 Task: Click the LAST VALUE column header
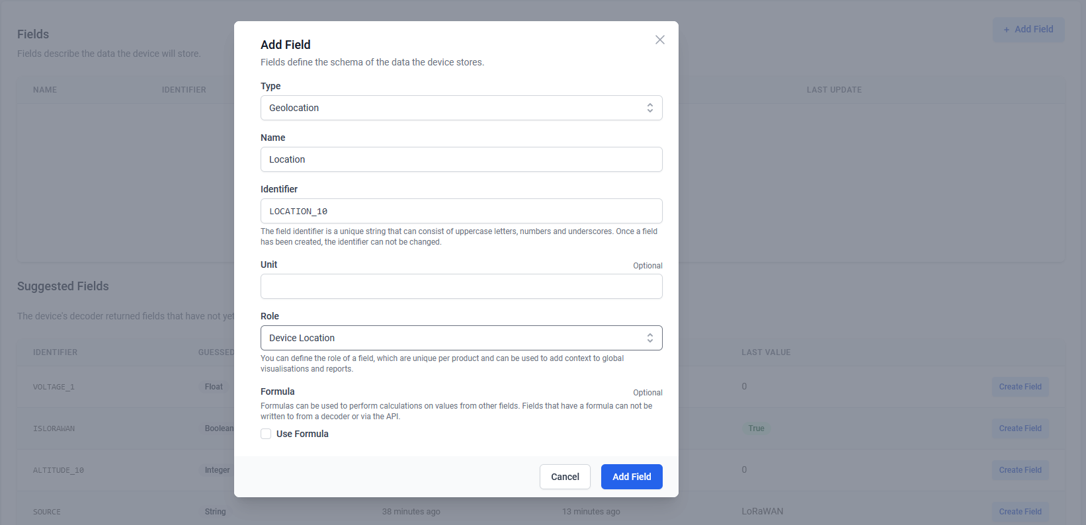coord(765,352)
